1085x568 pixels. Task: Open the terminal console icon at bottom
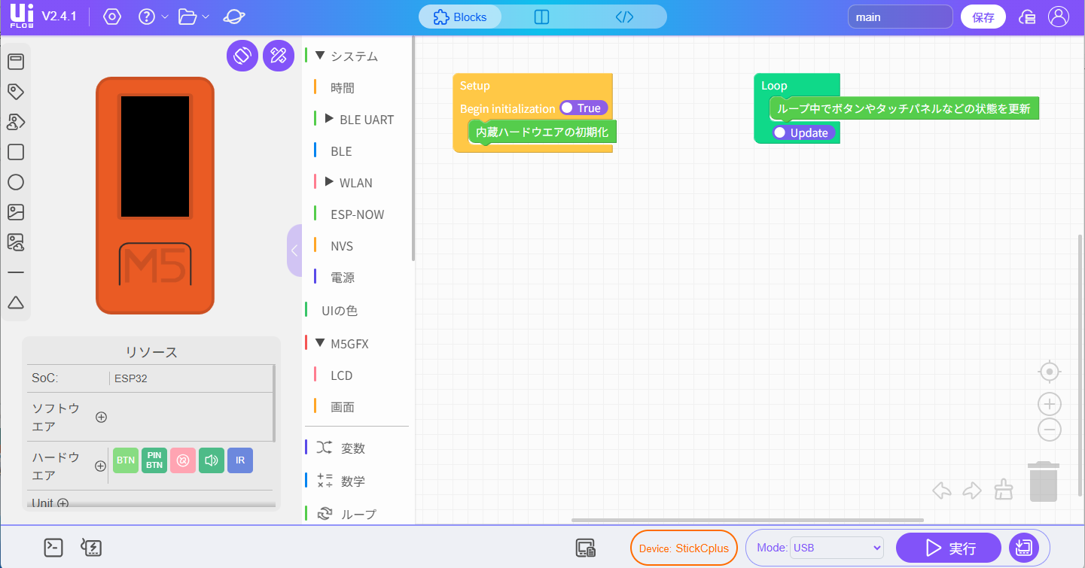(x=53, y=548)
